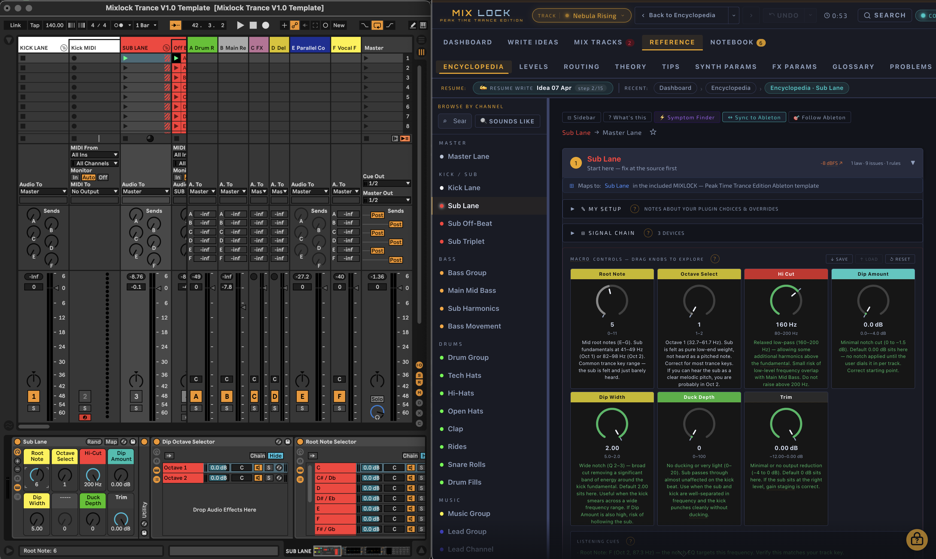
Task: Click the Session Record circle next to New
Action: coord(326,25)
